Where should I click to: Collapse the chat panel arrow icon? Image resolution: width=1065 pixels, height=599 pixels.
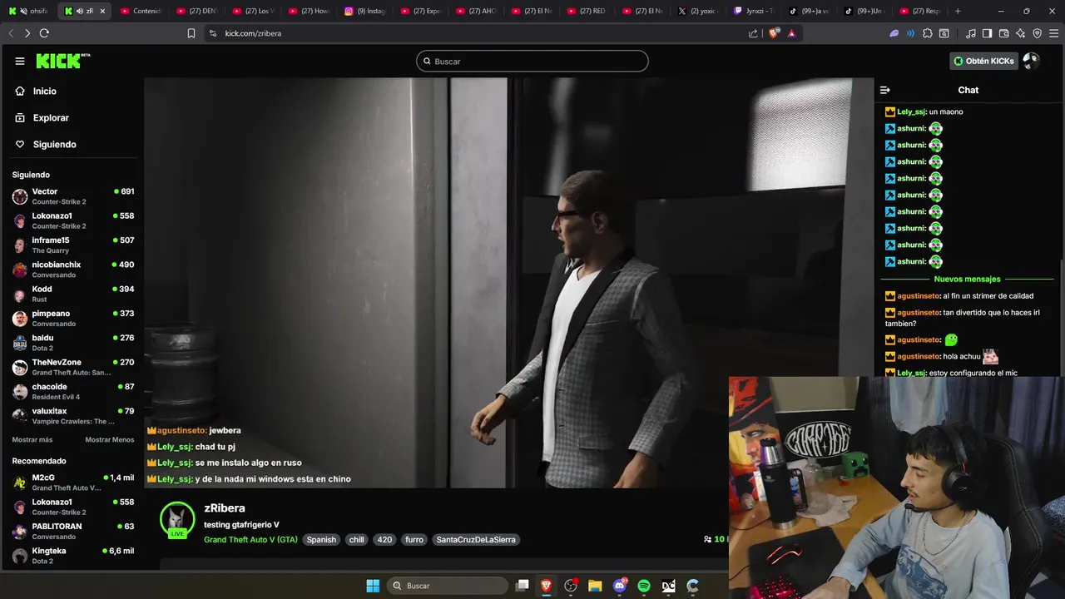[x=885, y=90]
